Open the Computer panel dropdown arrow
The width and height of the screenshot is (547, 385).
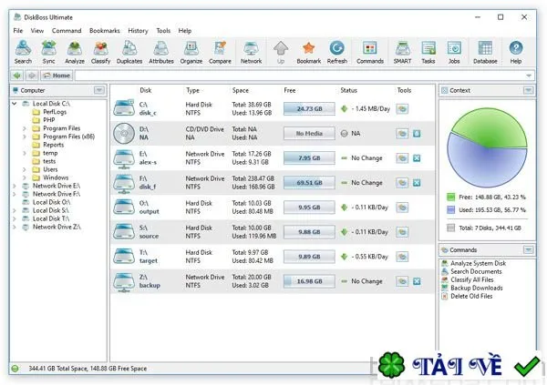(99, 91)
